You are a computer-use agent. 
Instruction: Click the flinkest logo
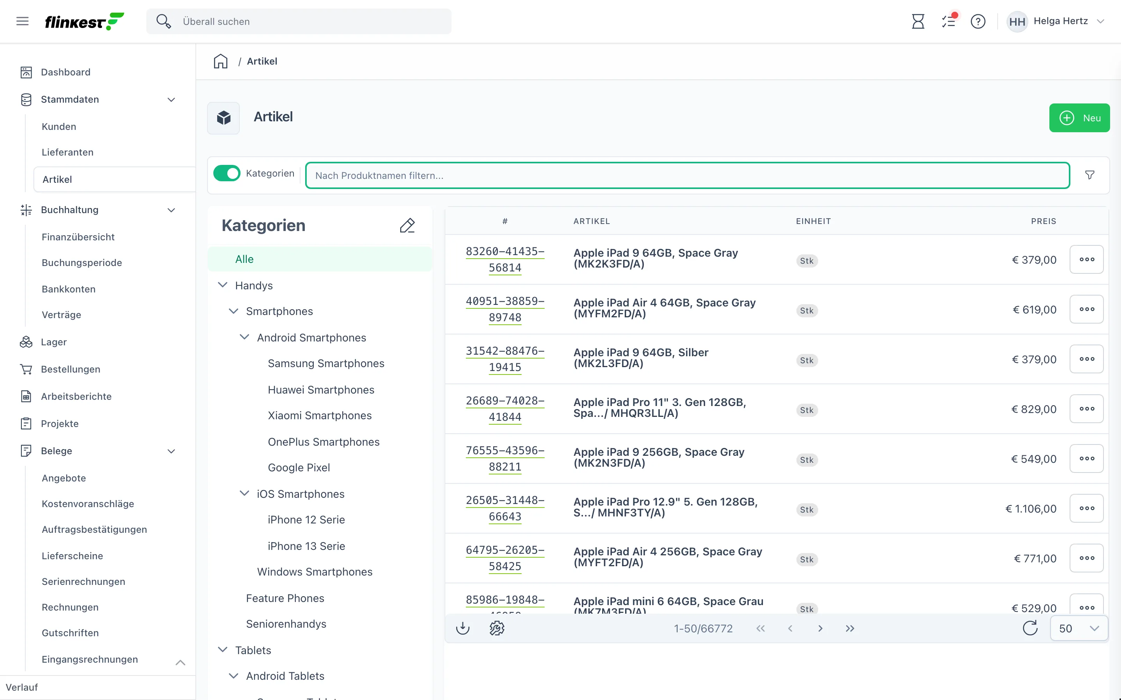[x=84, y=21]
